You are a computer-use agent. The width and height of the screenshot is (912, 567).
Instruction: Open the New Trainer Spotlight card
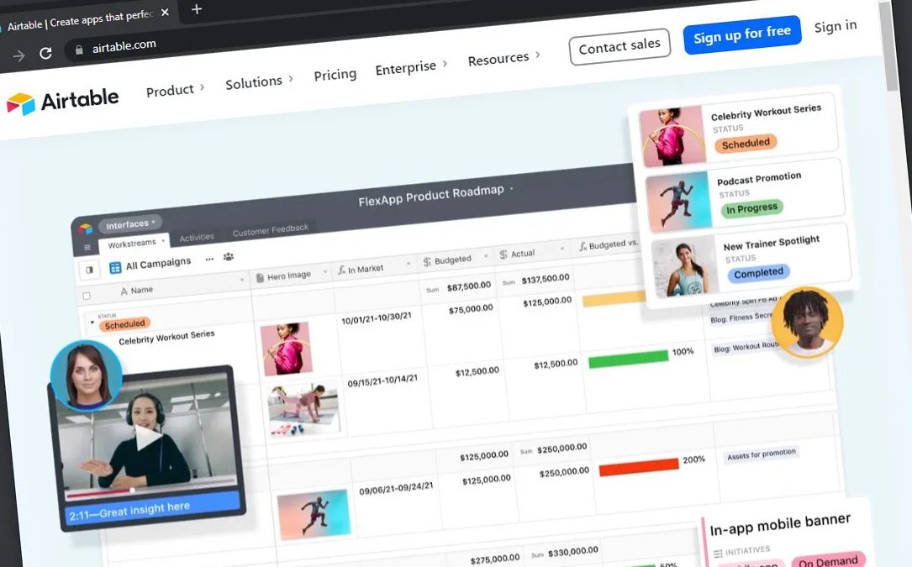click(751, 261)
